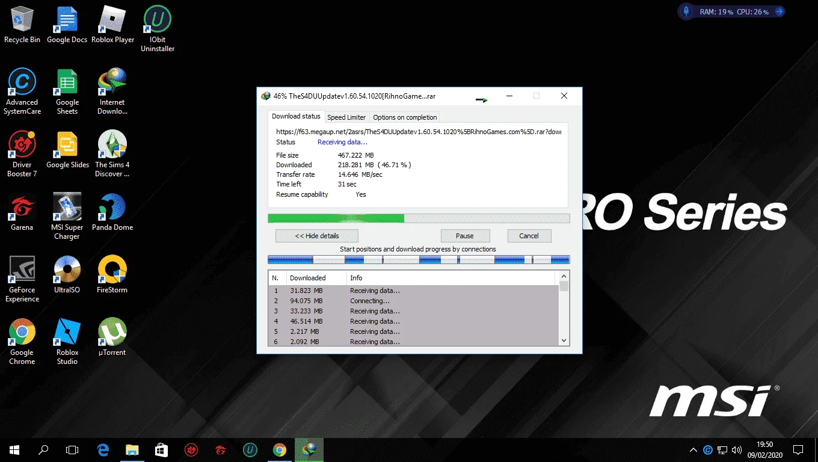818x462 pixels.
Task: Switch to Internet Download Manager taskbar button
Action: point(309,449)
